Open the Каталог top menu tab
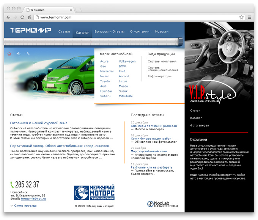The height and width of the screenshot is (220, 258). (82, 33)
